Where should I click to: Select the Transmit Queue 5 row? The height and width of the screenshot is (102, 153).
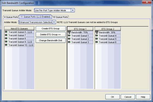(x=108, y=39)
